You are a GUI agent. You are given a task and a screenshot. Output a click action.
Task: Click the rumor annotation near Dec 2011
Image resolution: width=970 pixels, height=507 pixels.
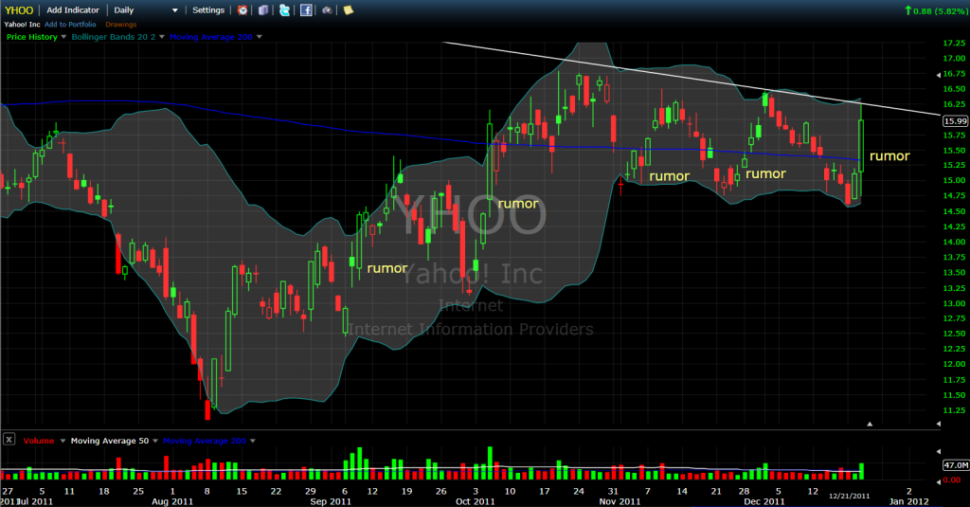coord(765,174)
